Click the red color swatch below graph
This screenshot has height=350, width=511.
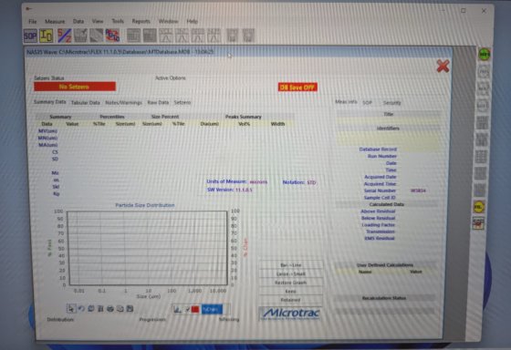pos(195,309)
